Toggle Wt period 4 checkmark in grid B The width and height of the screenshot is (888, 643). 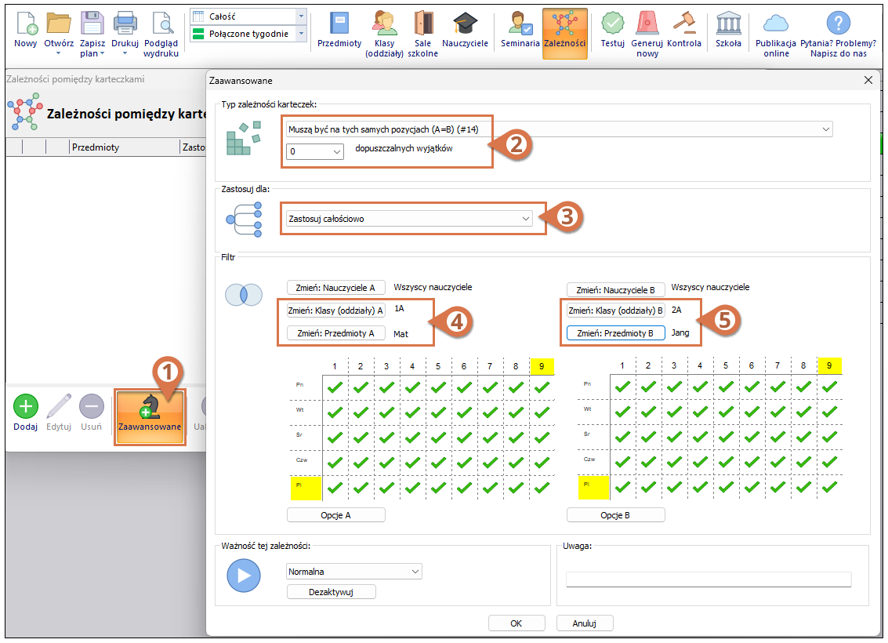(700, 412)
